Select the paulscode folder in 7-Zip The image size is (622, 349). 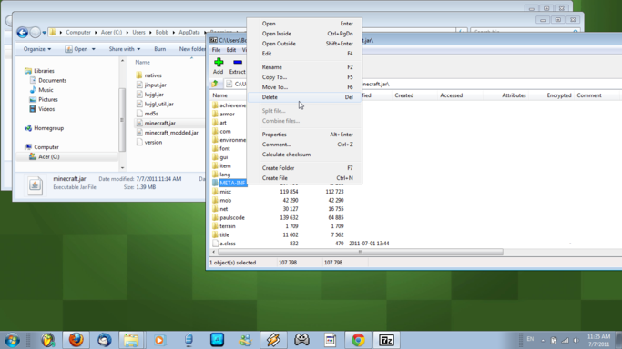[x=229, y=217]
